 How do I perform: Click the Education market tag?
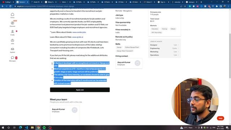click(155, 29)
